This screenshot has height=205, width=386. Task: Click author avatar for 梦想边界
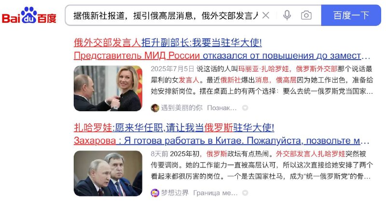(155, 192)
